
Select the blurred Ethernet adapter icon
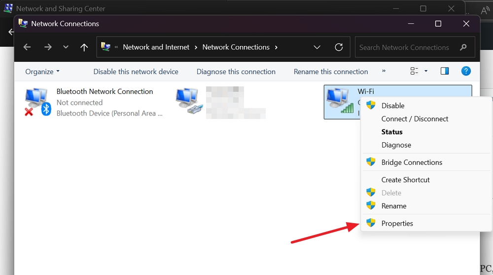pyautogui.click(x=188, y=101)
